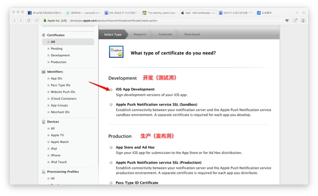Click the Apple logo favicon on active tab
The image size is (318, 196).
(x=182, y=13)
